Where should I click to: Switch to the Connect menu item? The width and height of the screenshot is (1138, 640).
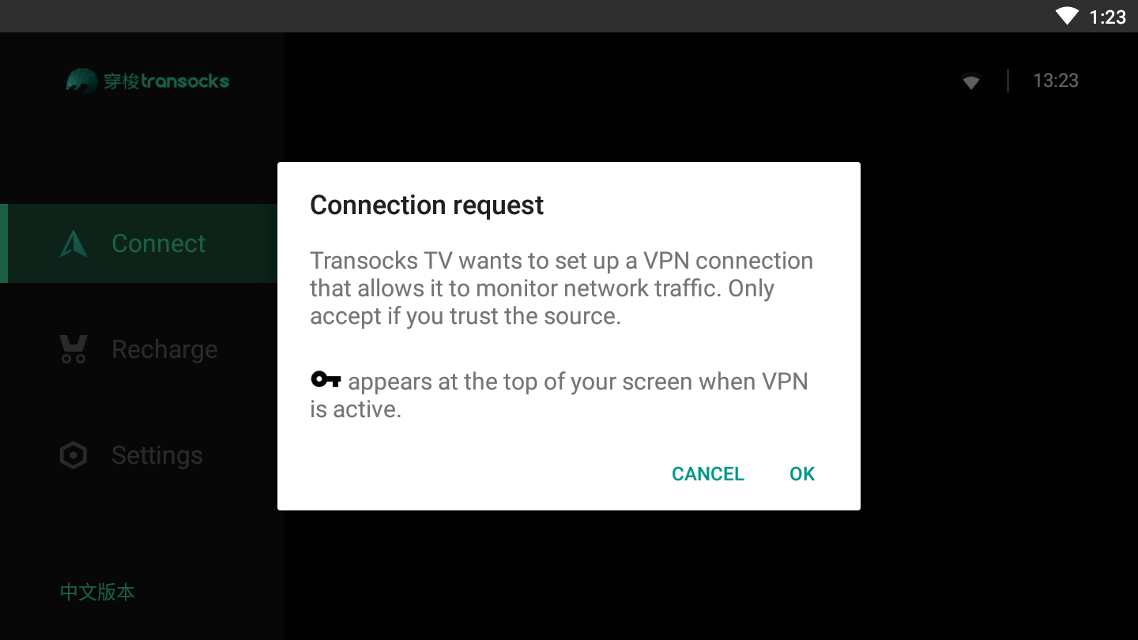coord(139,243)
